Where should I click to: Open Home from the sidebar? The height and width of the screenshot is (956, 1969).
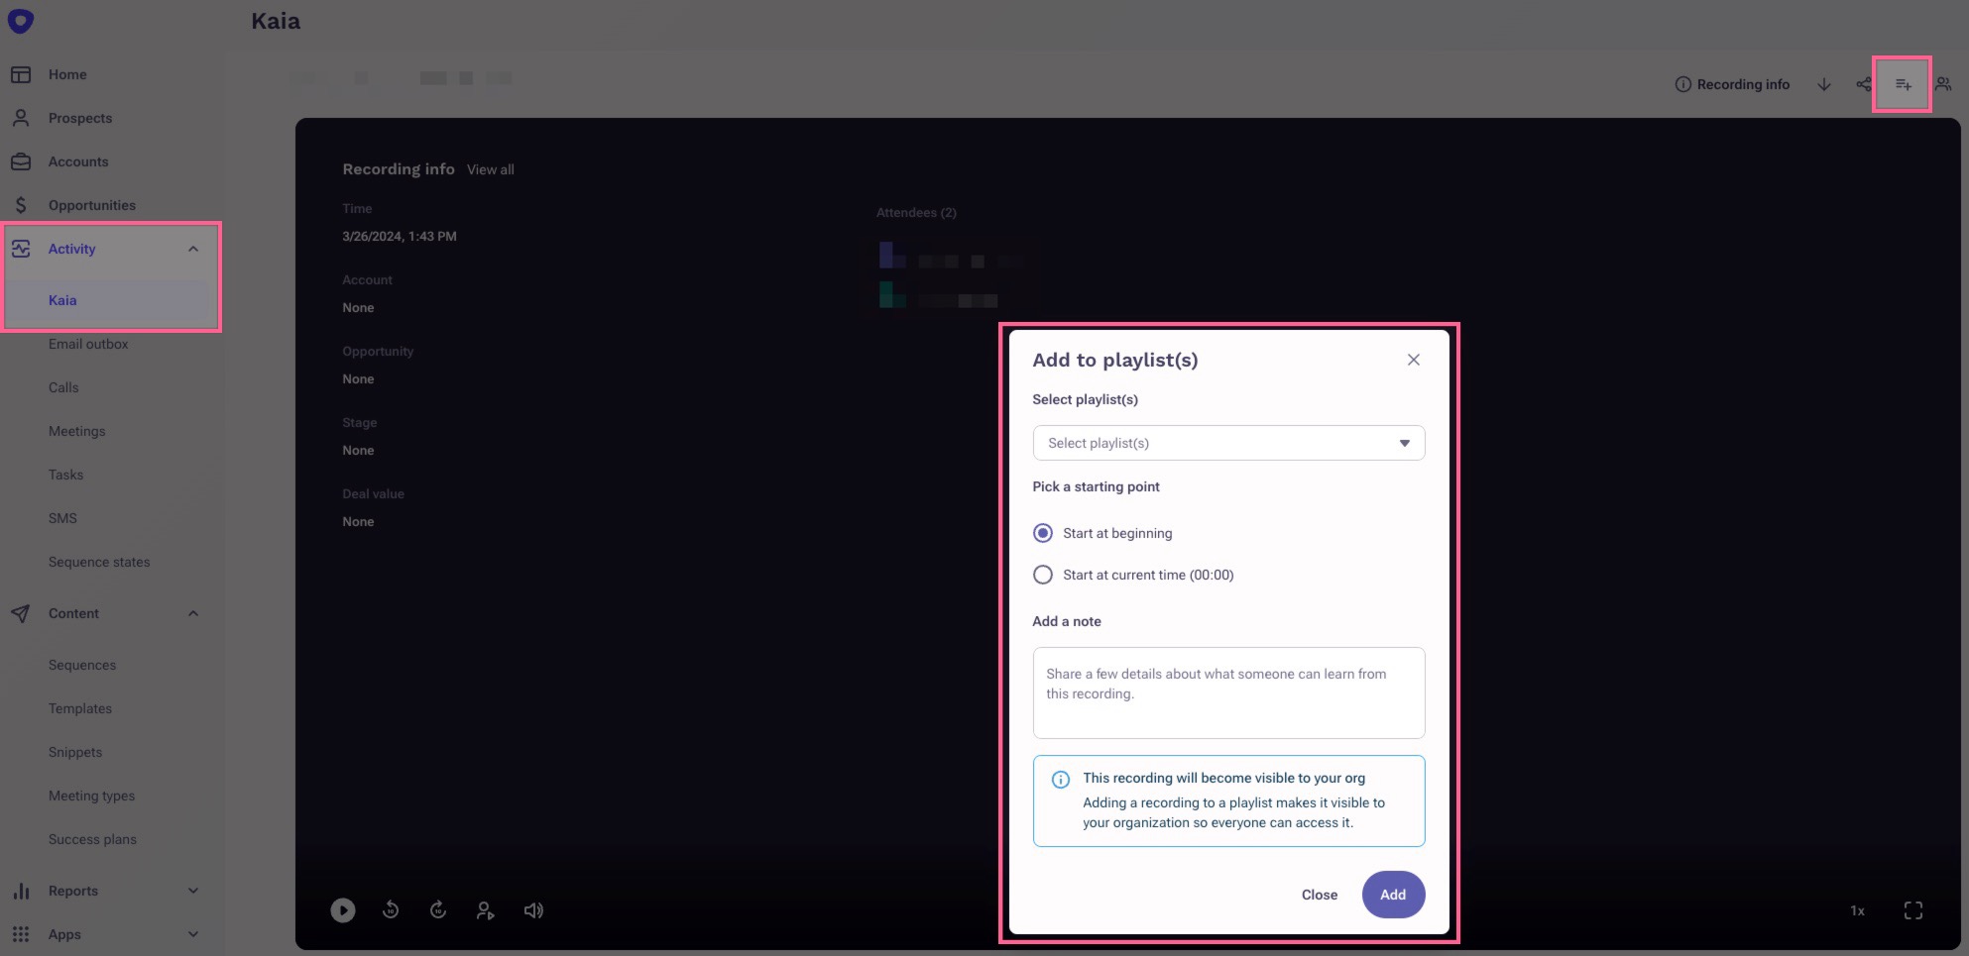67,74
